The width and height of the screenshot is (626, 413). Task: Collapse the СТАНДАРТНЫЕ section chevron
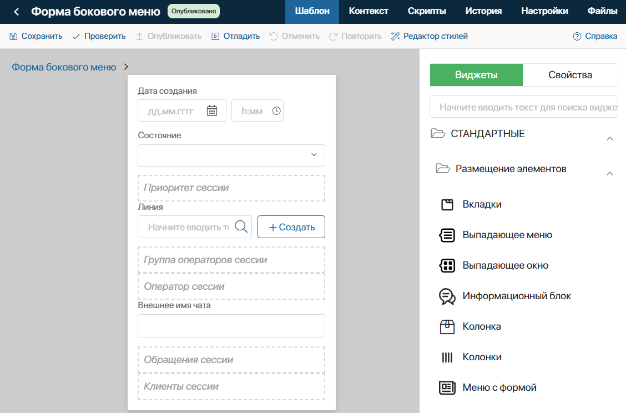pyautogui.click(x=610, y=139)
